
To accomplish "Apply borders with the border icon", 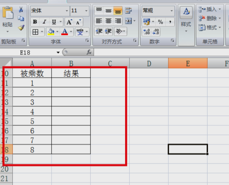I will [x=35, y=32].
